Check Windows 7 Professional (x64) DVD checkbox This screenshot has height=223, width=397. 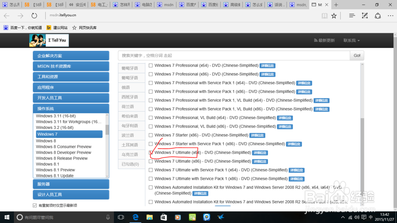[x=150, y=65]
